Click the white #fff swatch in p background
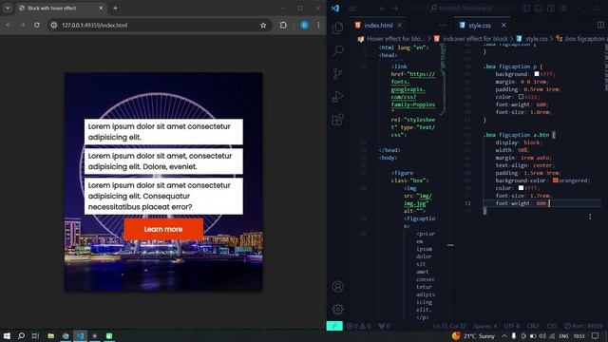The image size is (608, 342). point(537,74)
